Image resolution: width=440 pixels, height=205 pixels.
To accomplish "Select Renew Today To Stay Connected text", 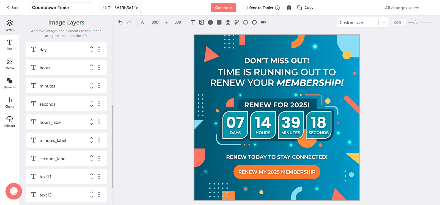I will 277,157.
